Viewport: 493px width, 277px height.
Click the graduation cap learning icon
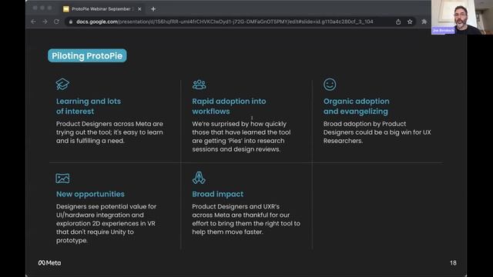pyautogui.click(x=62, y=84)
